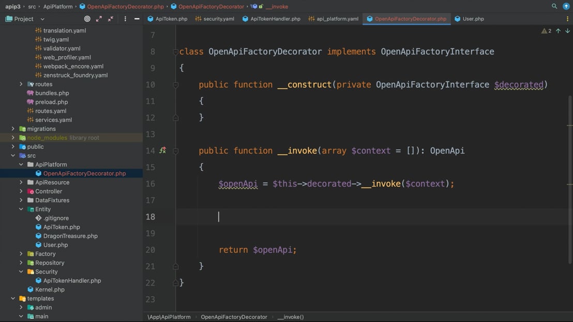Expand the admin templates folder
Screen dimensions: 573x322
point(21,308)
